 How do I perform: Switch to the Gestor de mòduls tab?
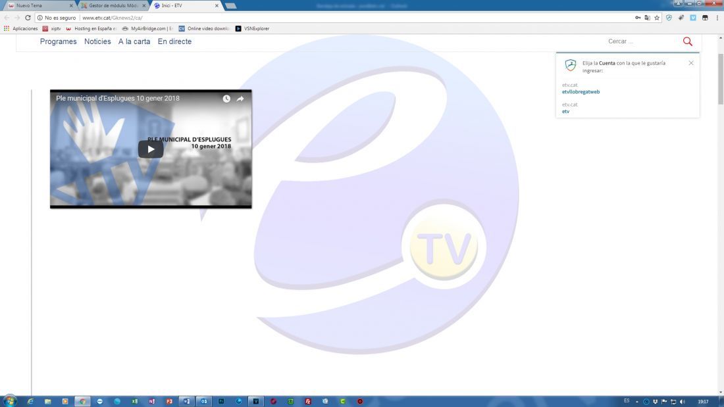(113, 5)
